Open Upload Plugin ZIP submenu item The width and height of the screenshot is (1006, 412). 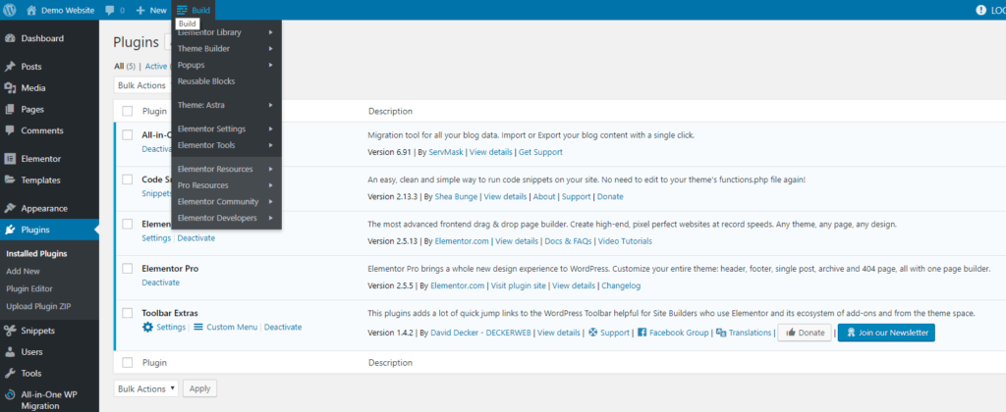click(x=38, y=306)
